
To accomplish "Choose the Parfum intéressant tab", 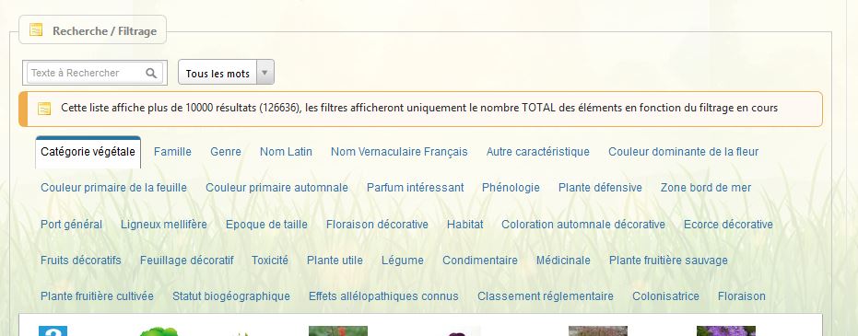I will tap(416, 188).
